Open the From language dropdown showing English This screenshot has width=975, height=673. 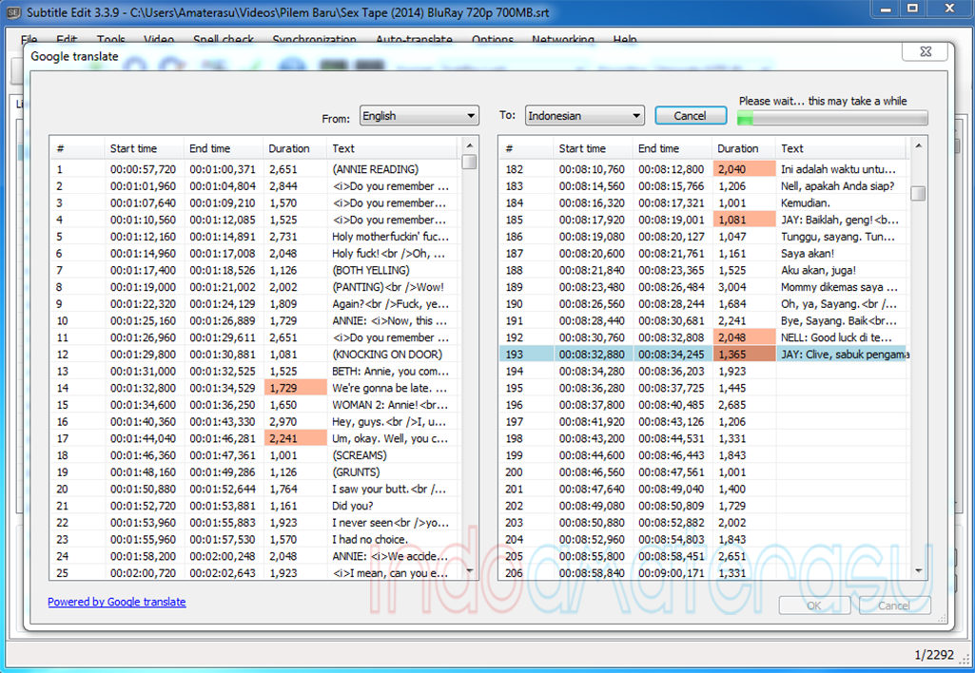point(419,116)
